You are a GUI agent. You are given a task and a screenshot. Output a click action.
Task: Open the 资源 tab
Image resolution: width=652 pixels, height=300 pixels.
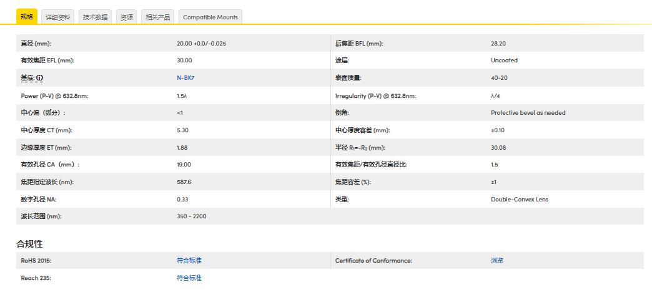[x=126, y=17]
